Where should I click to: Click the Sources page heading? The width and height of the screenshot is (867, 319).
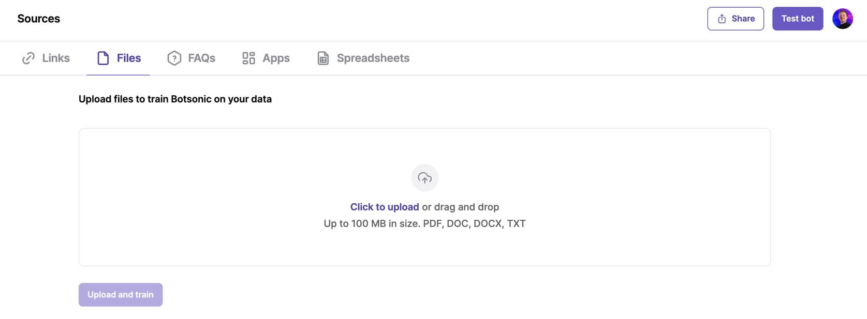(39, 19)
